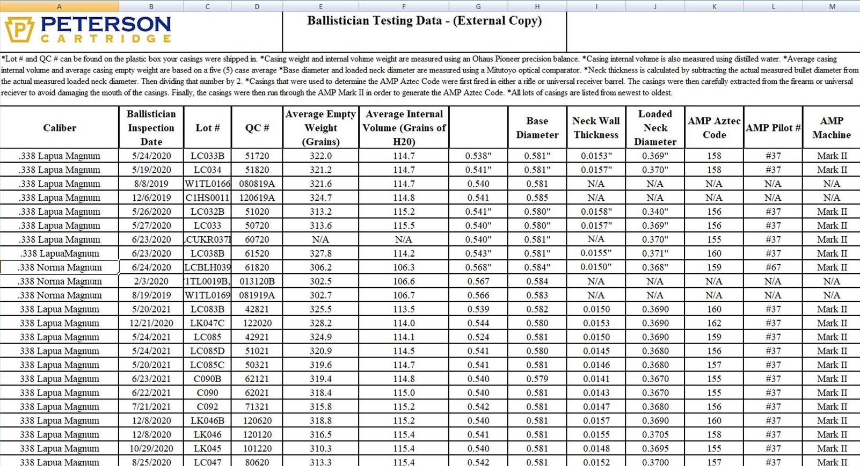Select lot cell LK047C

tap(207, 323)
